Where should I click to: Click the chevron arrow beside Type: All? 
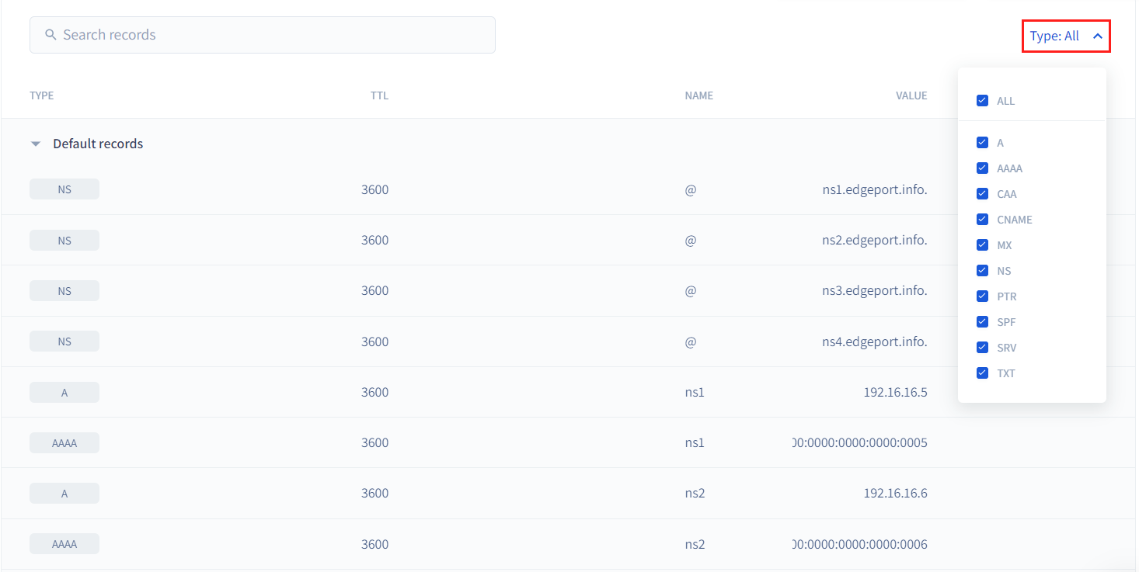coord(1097,36)
